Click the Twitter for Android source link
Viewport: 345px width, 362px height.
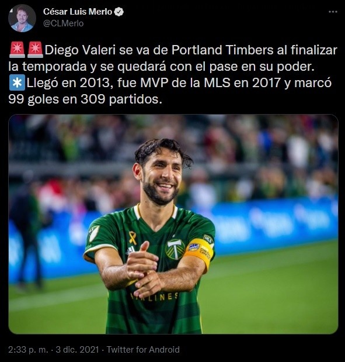click(x=143, y=350)
